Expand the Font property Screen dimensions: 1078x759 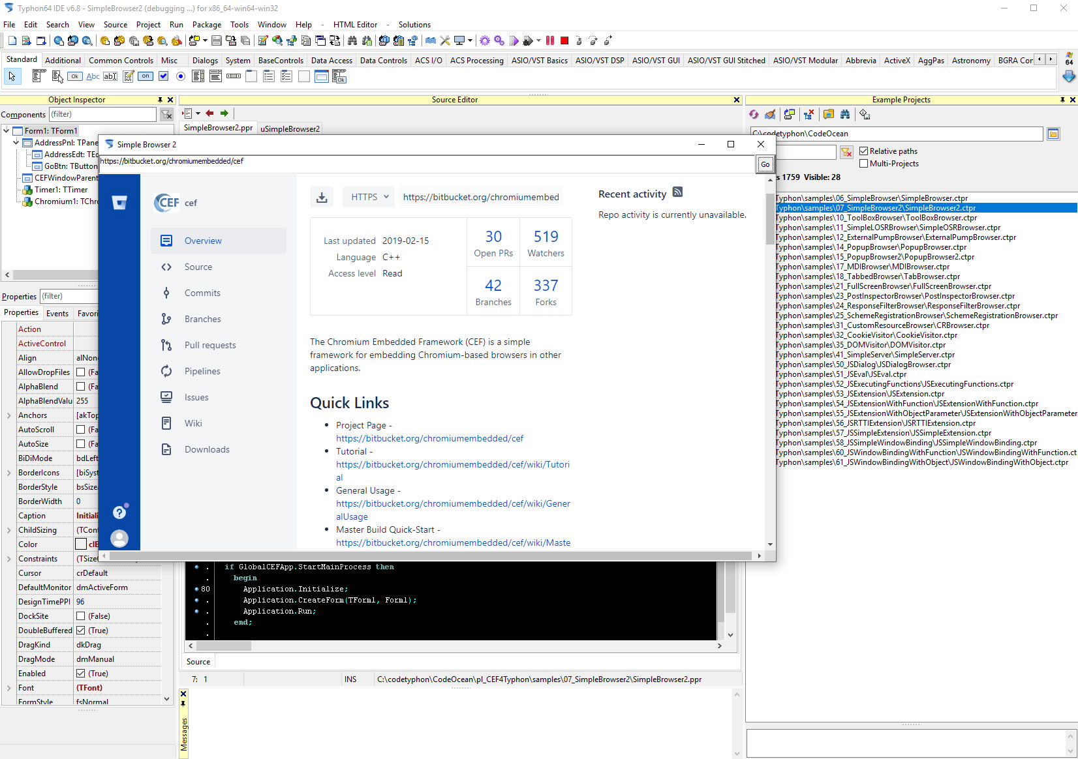click(9, 688)
